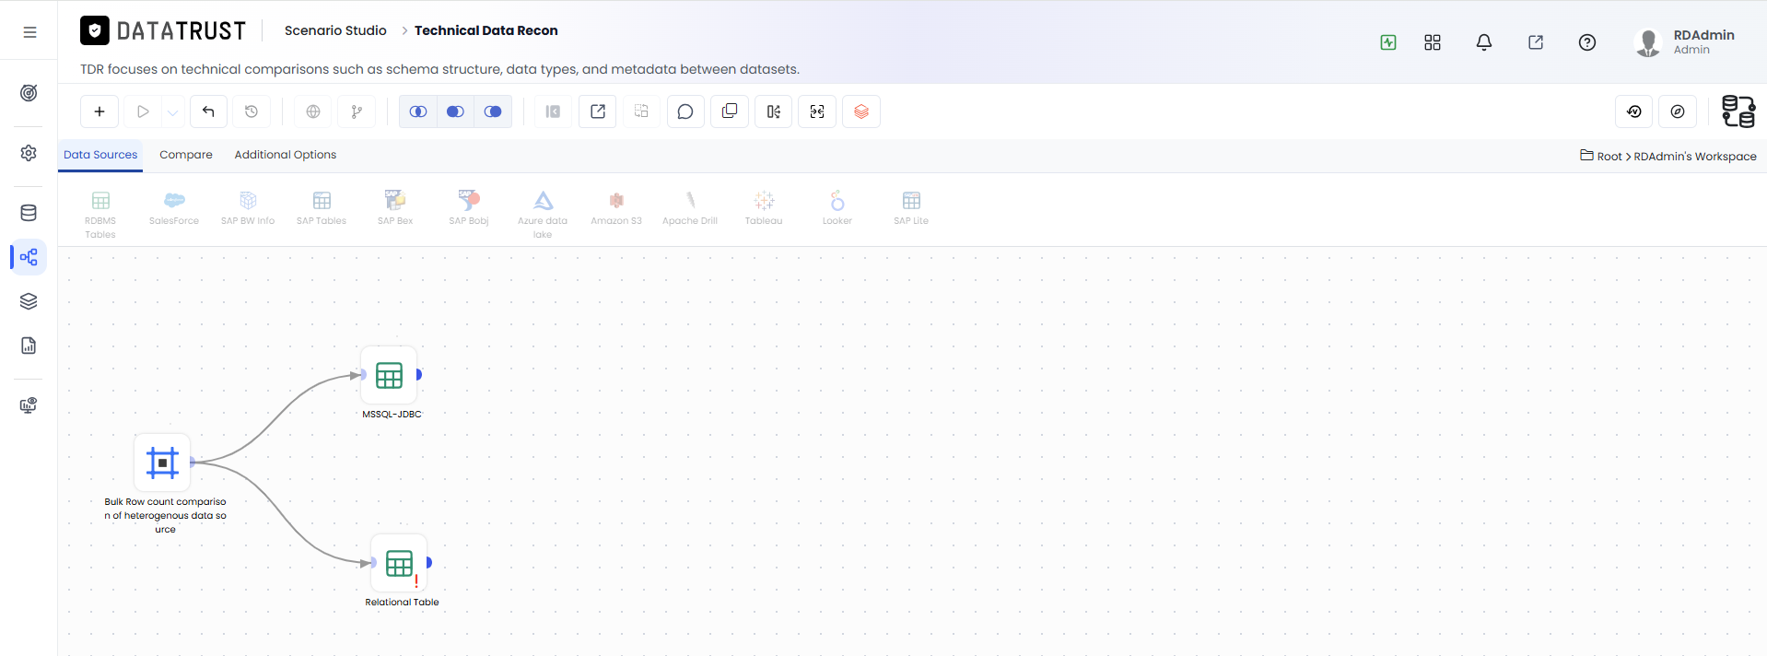Open the report document icon in left sidebar

29,346
